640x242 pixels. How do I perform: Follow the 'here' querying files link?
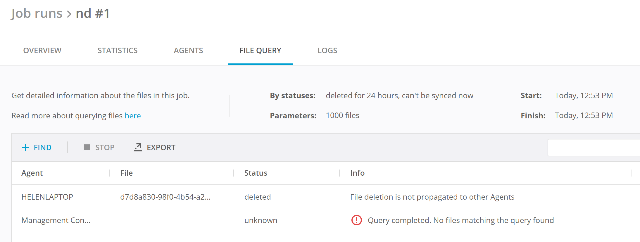click(133, 116)
